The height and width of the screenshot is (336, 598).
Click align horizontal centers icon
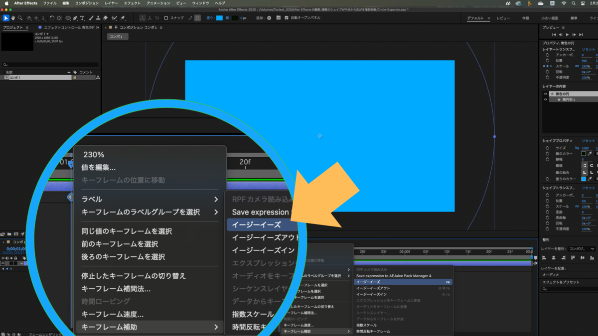tap(554, 258)
